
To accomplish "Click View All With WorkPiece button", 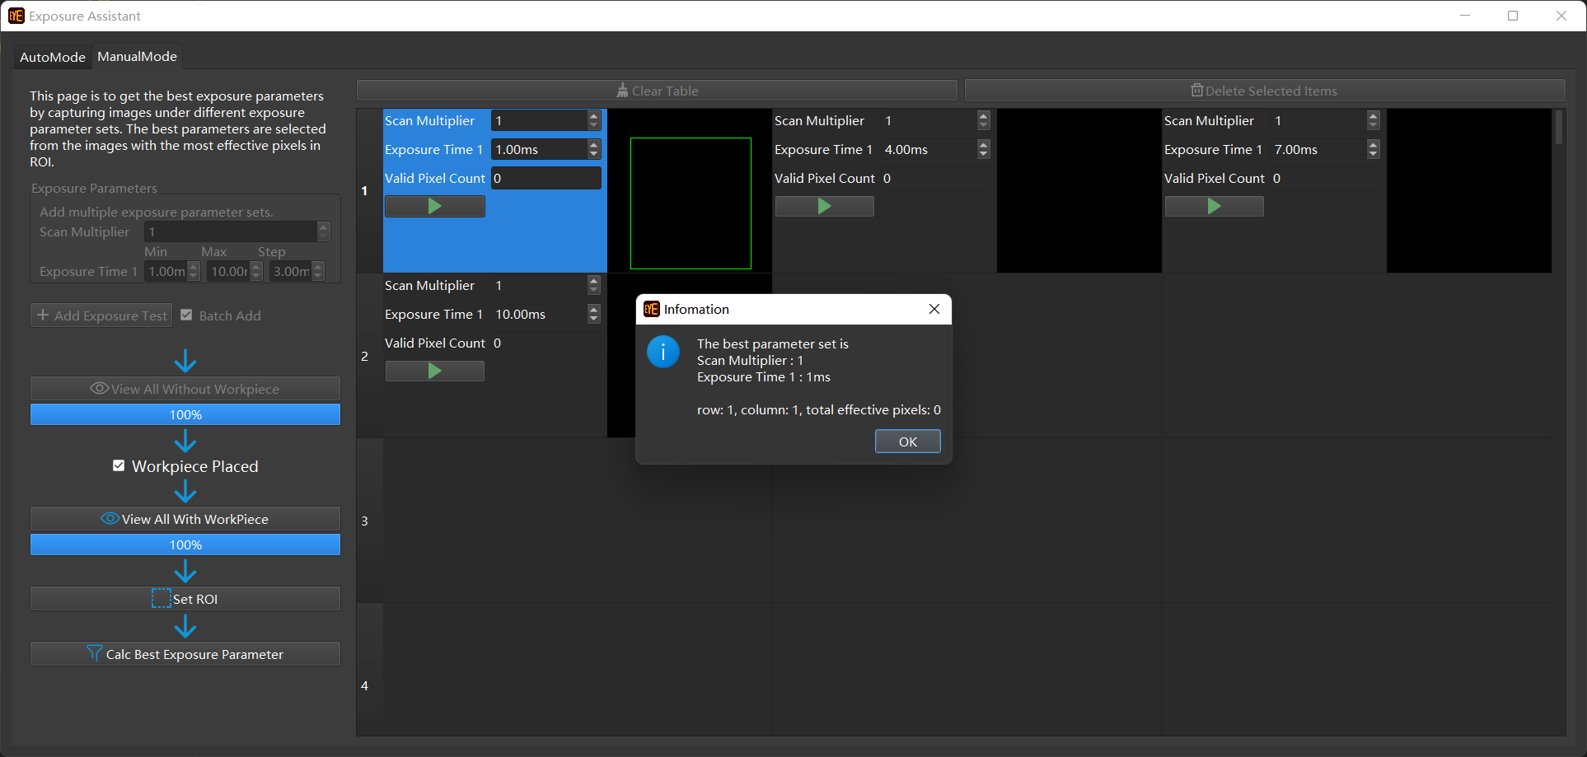I will (x=185, y=519).
